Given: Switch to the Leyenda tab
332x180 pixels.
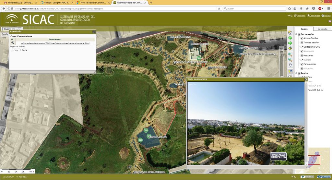Looking at the screenshot, I should [322, 29].
